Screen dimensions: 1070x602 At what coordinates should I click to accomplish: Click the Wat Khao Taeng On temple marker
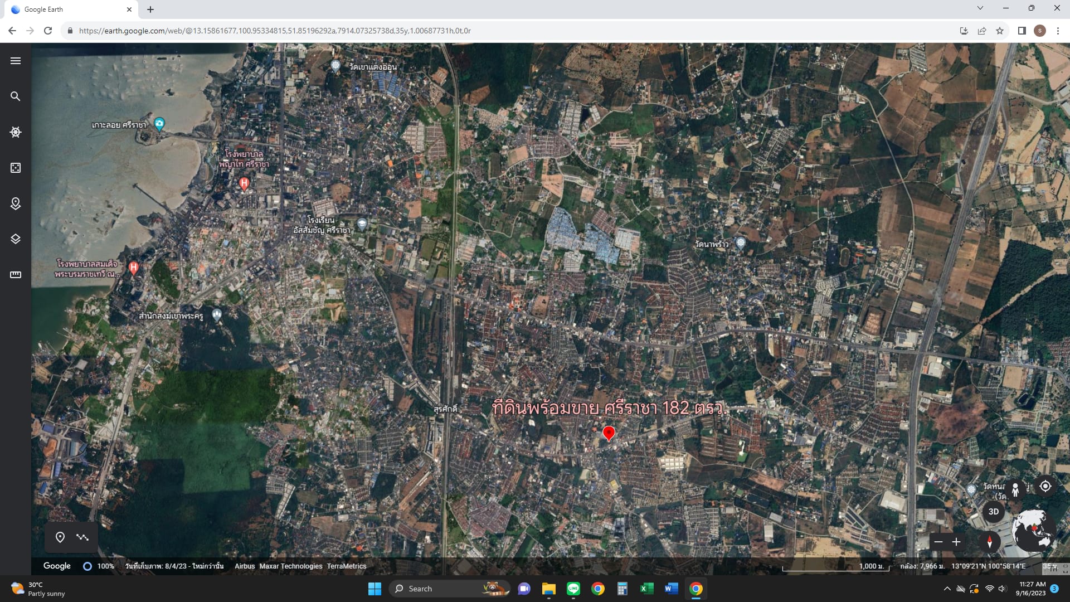tap(335, 66)
